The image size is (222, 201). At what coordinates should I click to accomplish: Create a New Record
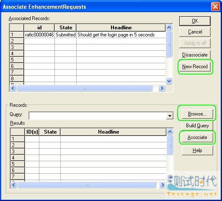(195, 67)
